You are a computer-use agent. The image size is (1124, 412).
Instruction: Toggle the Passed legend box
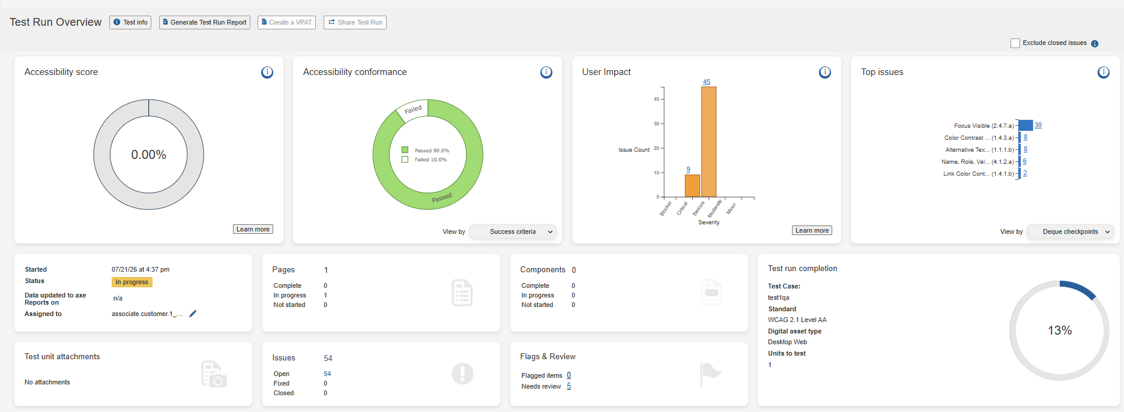click(405, 150)
